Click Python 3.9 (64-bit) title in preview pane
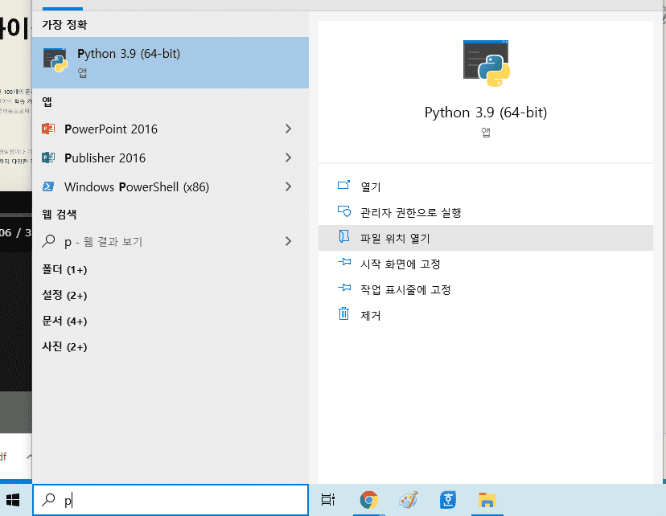 (x=486, y=113)
